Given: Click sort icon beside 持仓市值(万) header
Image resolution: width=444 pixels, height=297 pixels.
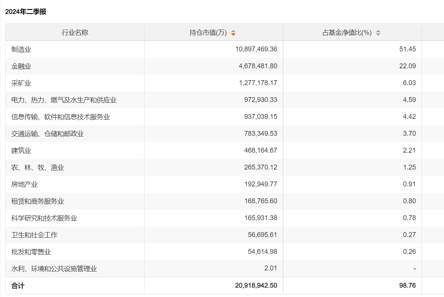Looking at the screenshot, I should click(x=233, y=33).
